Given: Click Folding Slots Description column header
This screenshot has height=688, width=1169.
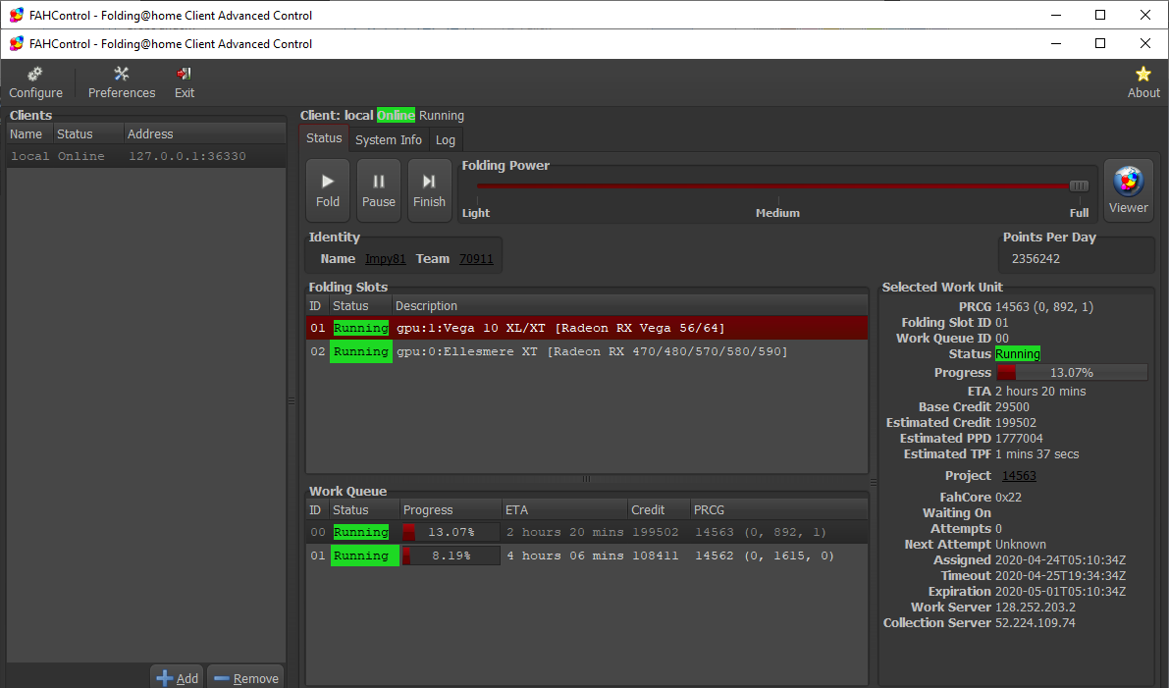Looking at the screenshot, I should click(630, 306).
